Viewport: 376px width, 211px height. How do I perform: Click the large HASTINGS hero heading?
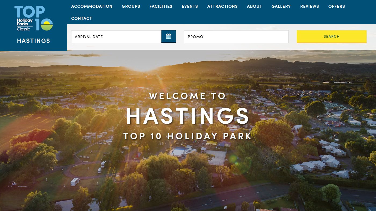[x=188, y=116]
